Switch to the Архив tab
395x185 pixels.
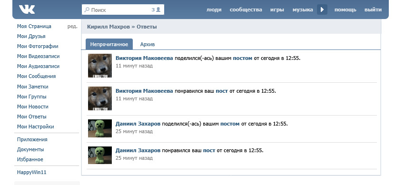coord(148,44)
